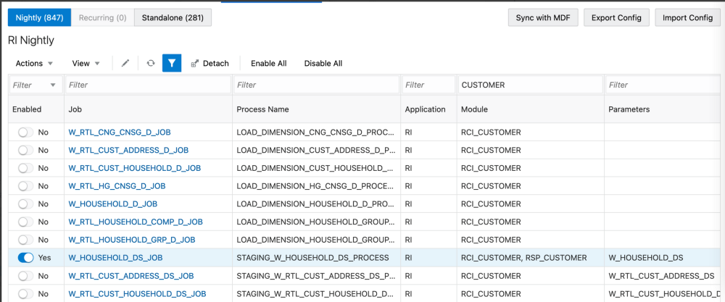Open the W_RTL_CNG_CNSG_D_JOB link
This screenshot has height=302, width=725.
[120, 133]
